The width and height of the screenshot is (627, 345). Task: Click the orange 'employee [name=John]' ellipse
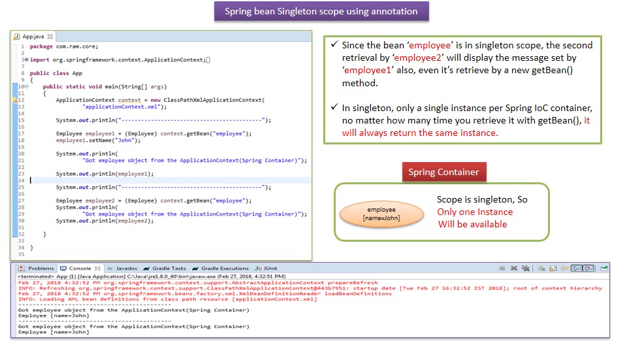click(x=381, y=214)
